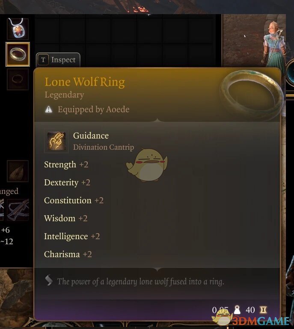294x329 pixels.
Task: Select the Guidance spell name text
Action: (x=91, y=136)
